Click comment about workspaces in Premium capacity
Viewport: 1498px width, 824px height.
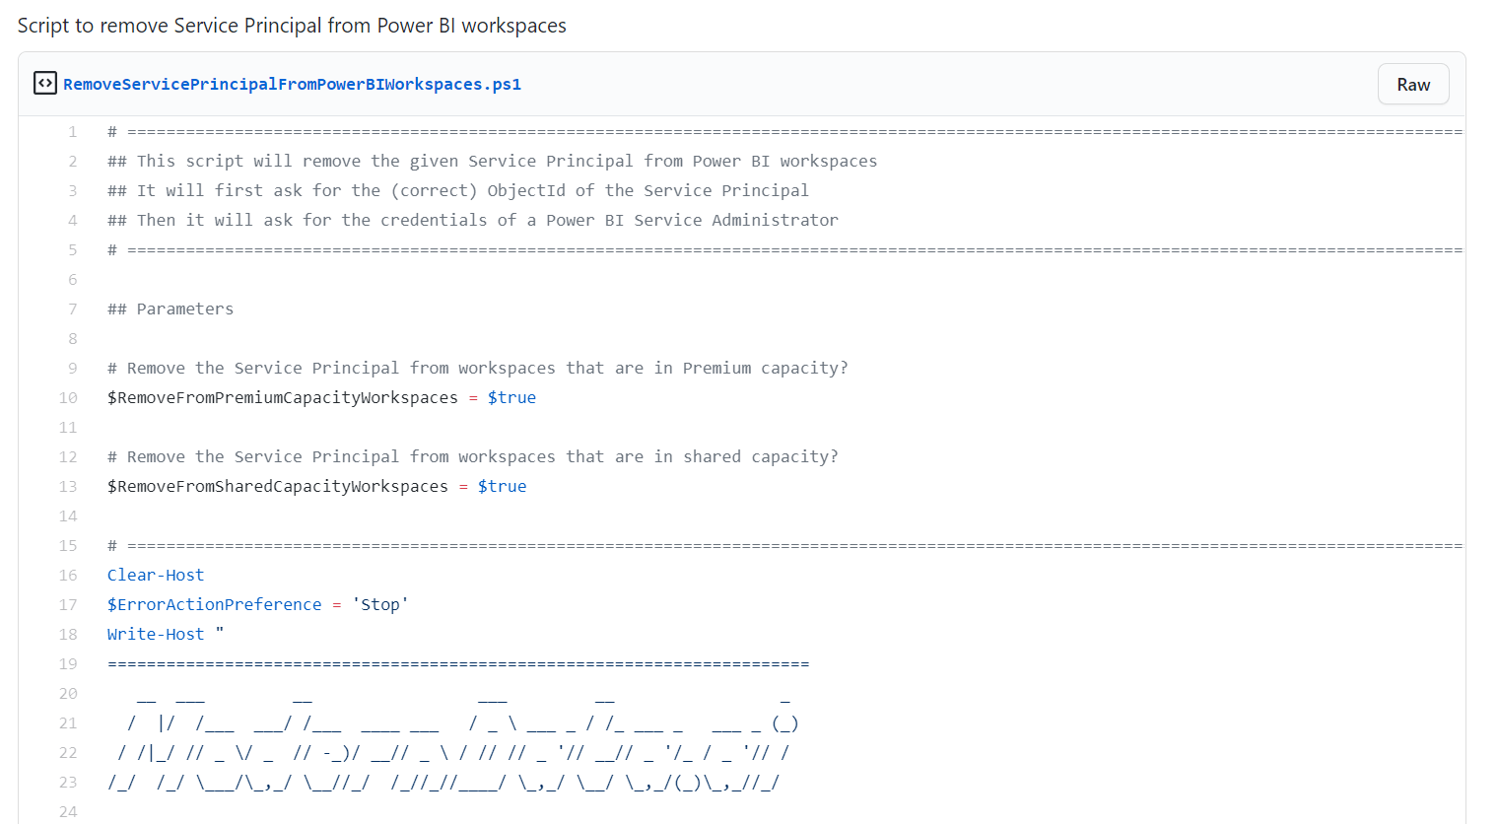(x=478, y=369)
